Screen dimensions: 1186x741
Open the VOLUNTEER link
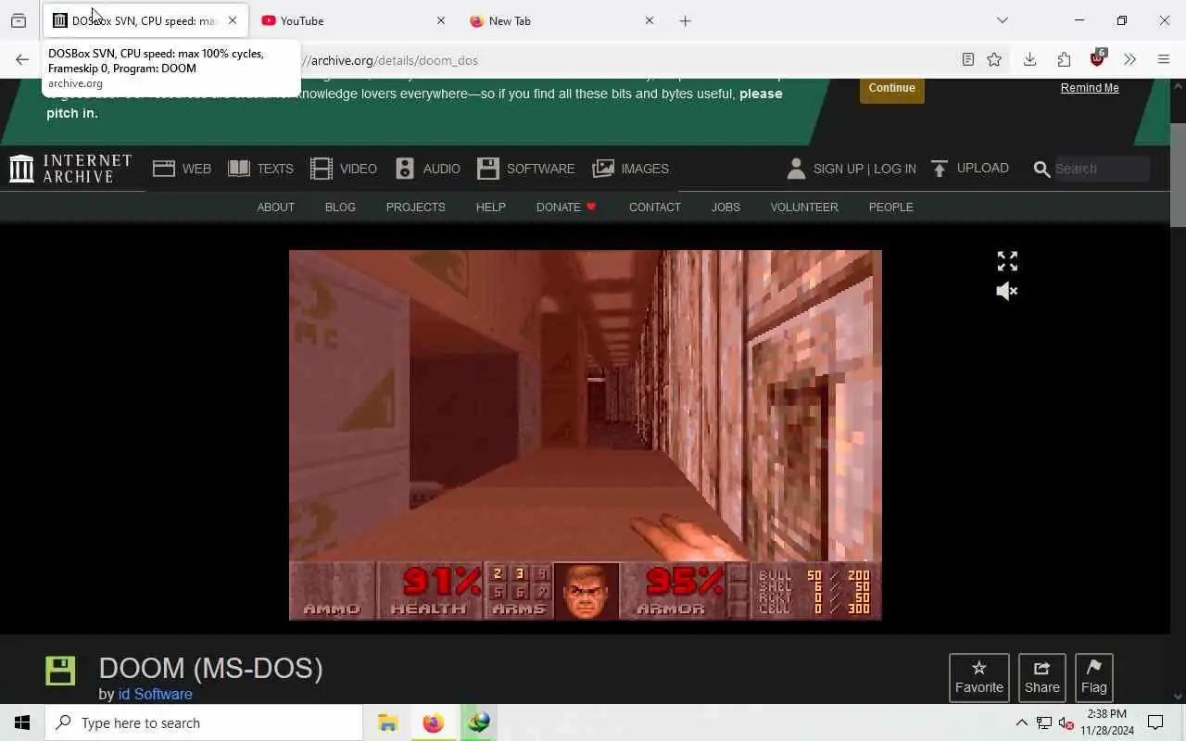(804, 207)
